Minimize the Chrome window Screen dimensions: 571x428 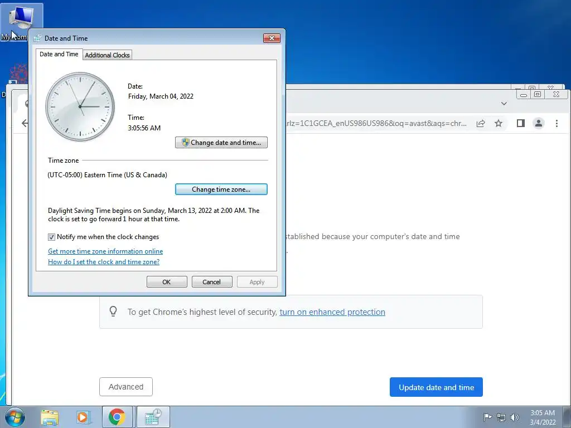524,95
